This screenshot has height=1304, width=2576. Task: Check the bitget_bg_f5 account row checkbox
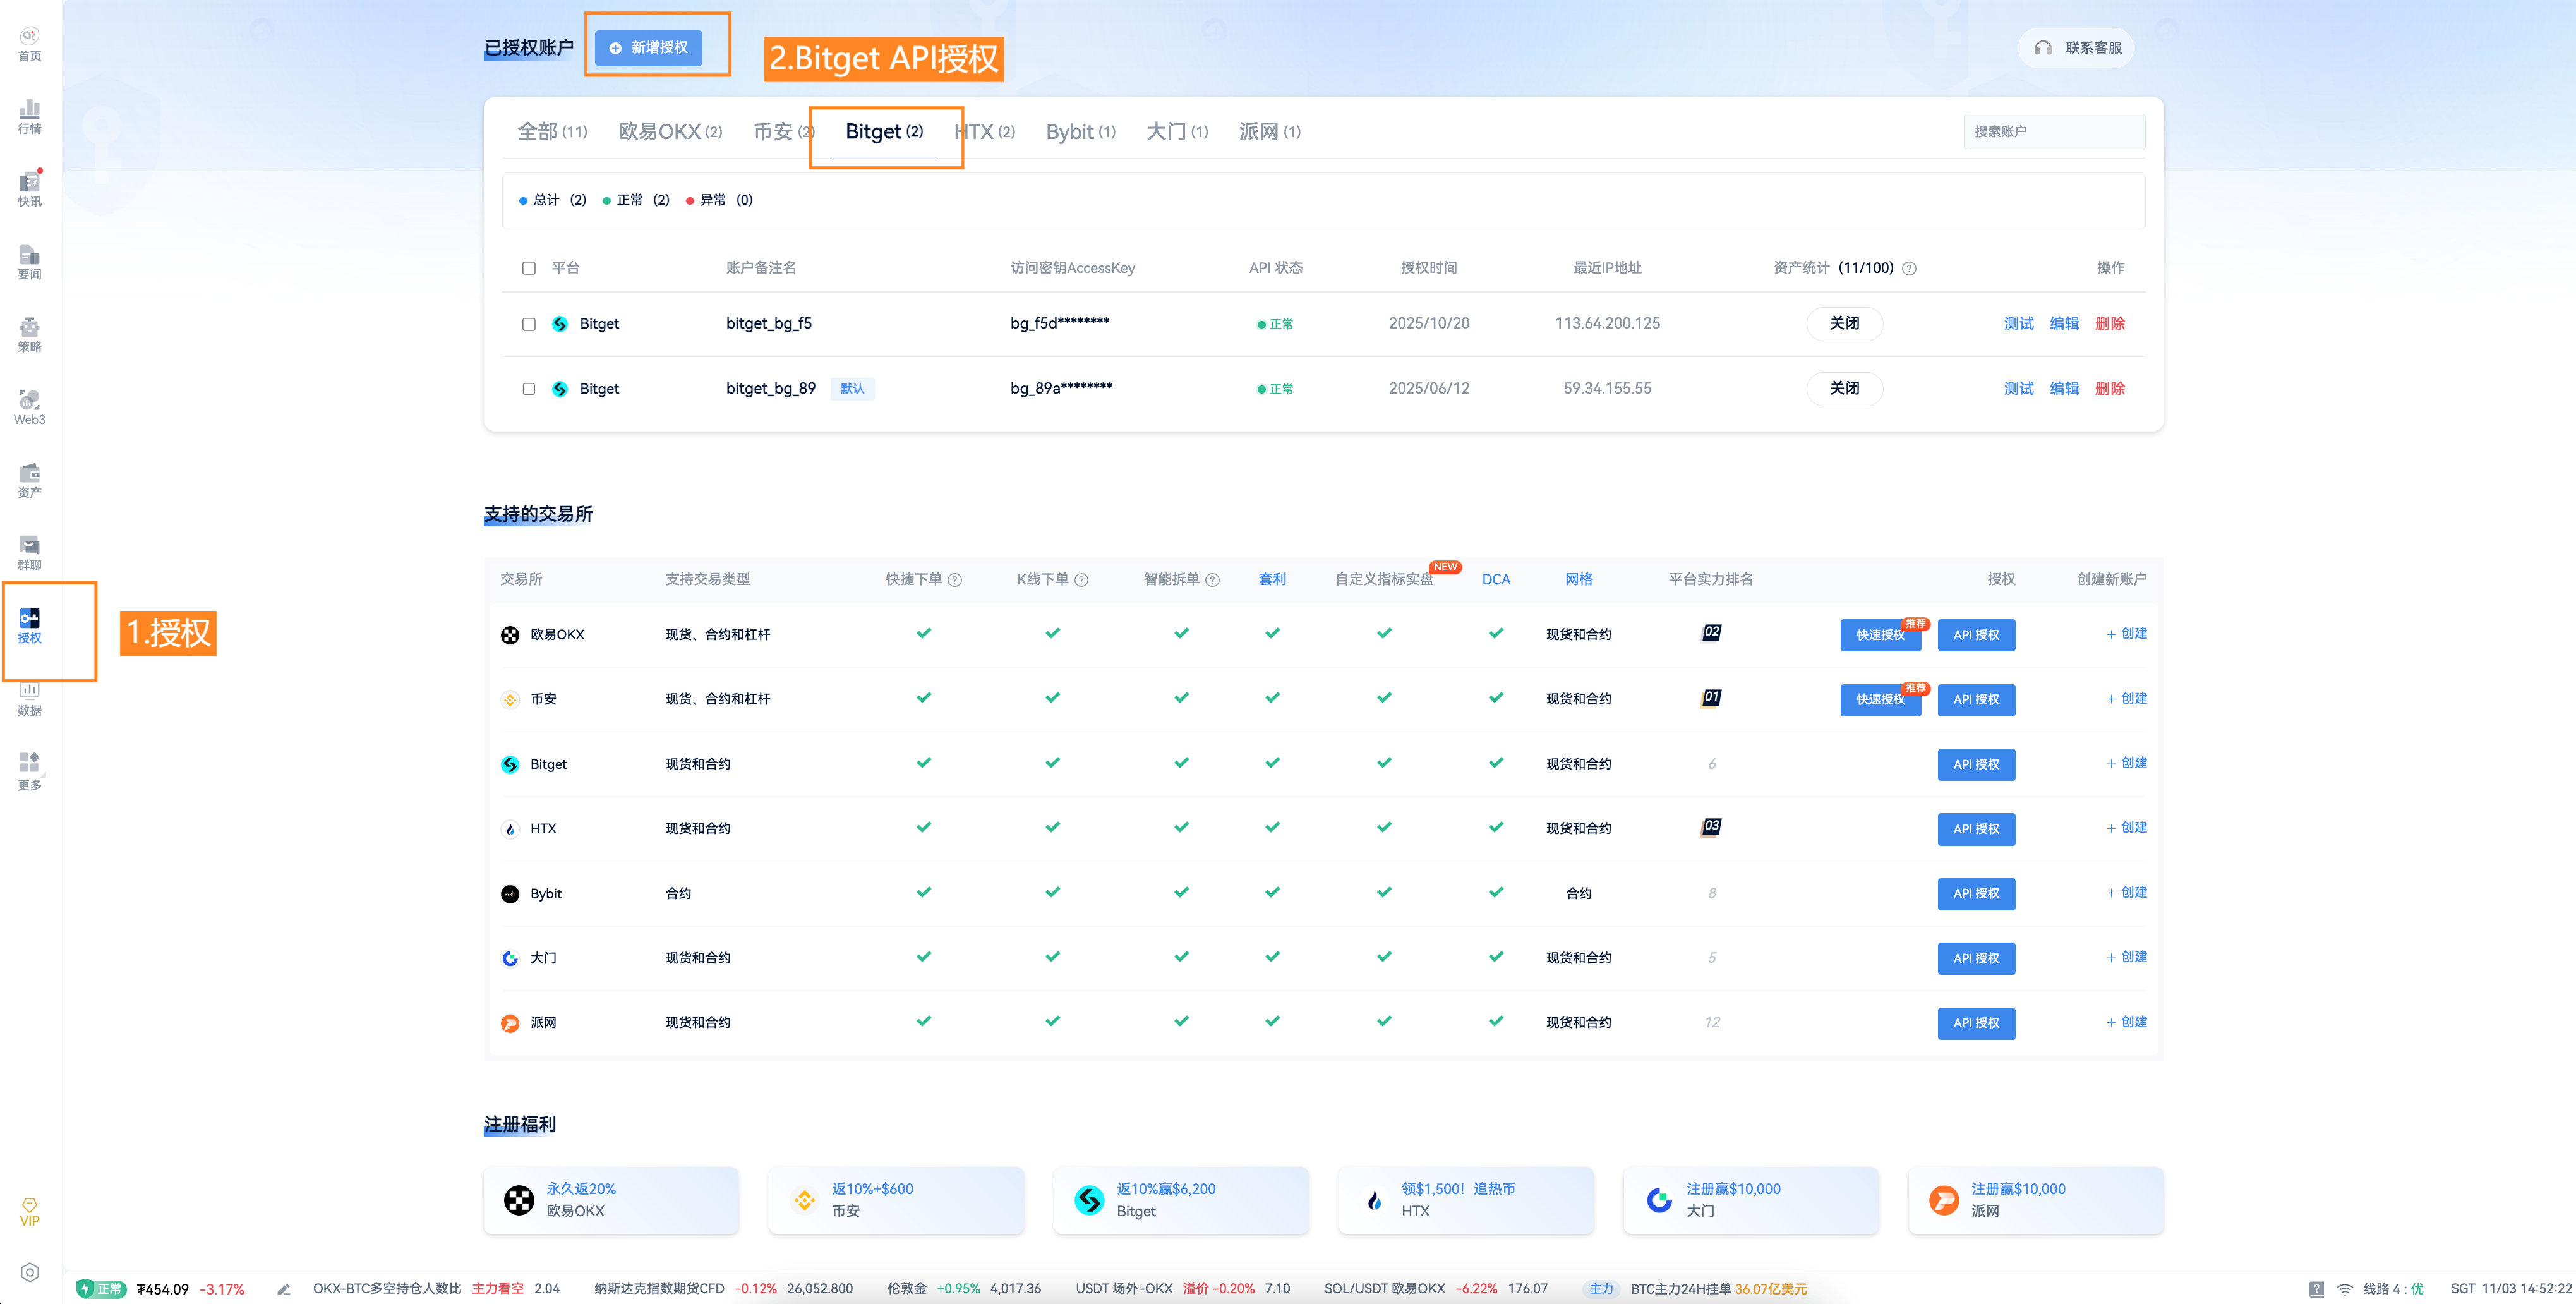pyautogui.click(x=529, y=324)
